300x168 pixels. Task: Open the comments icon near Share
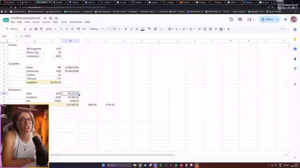(240, 19)
